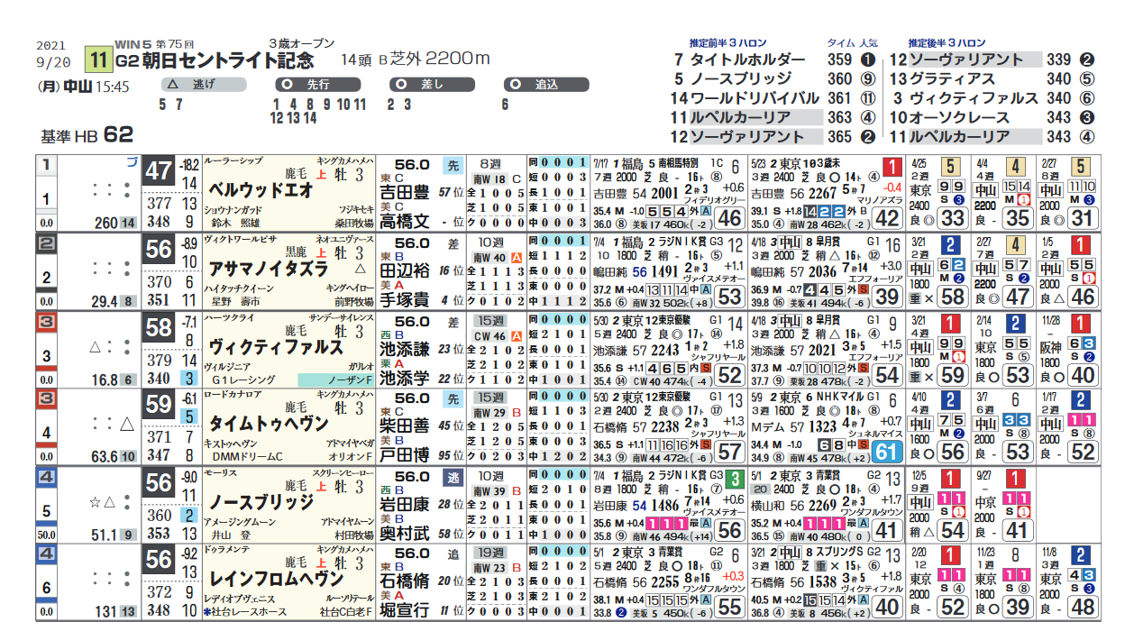Click trainer name 堀宣行
1134x622 pixels.
404,610
